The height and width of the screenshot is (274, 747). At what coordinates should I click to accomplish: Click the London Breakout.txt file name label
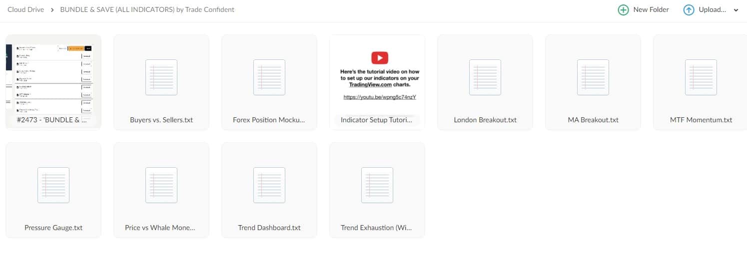pyautogui.click(x=485, y=120)
